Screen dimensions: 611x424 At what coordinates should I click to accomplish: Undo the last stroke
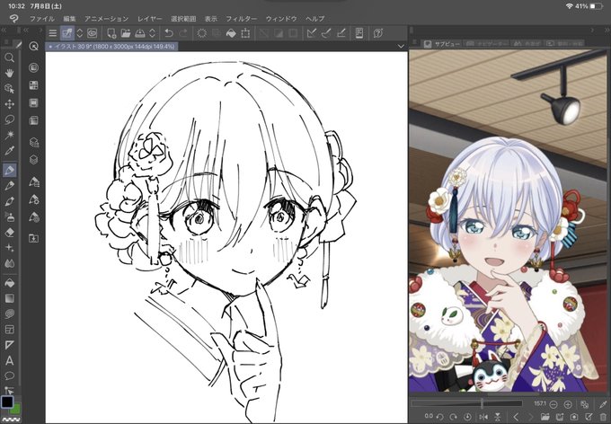[x=169, y=33]
